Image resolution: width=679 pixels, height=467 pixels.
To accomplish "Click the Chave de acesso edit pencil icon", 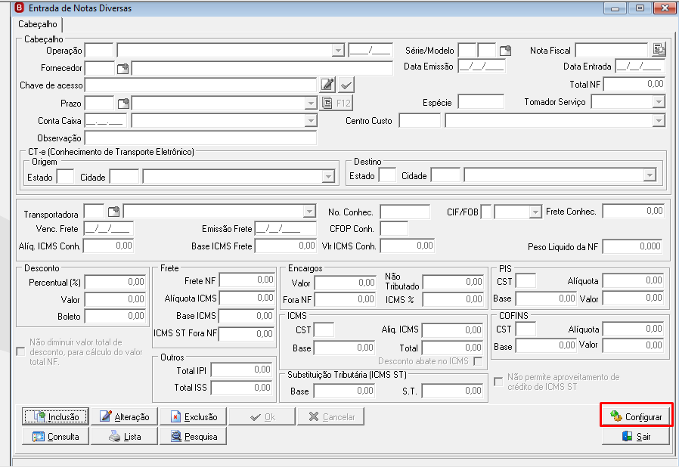I will (327, 85).
